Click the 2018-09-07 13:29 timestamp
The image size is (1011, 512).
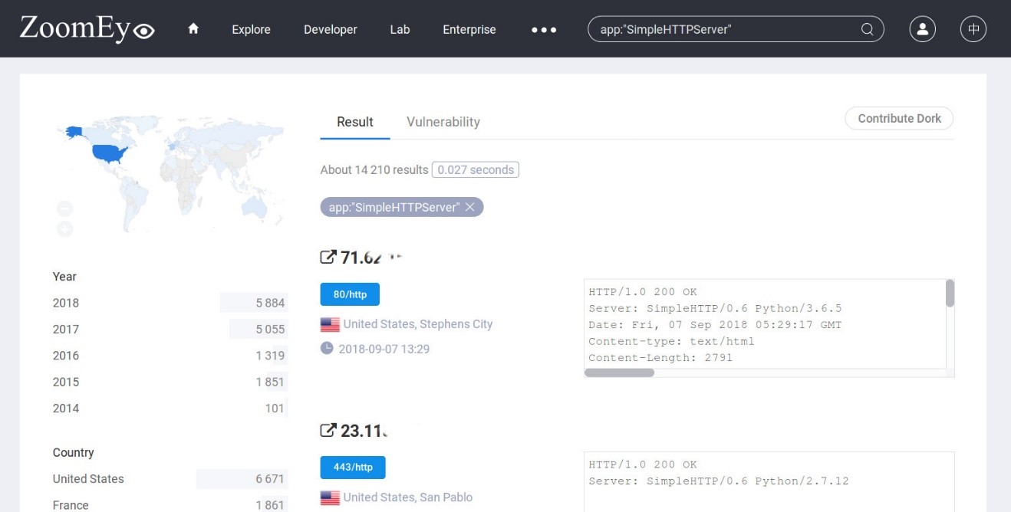384,349
